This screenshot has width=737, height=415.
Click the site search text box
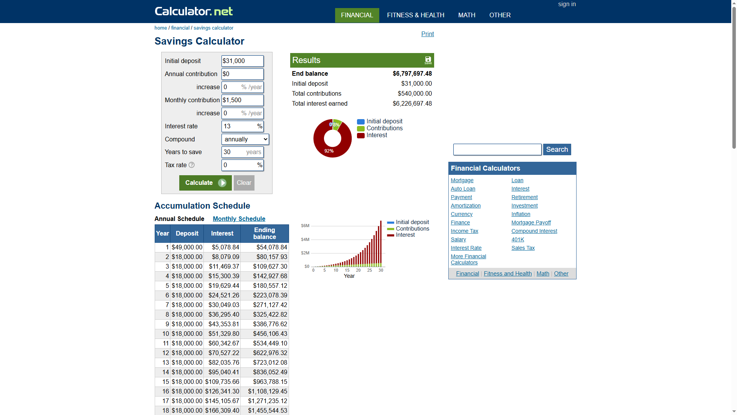click(x=497, y=149)
